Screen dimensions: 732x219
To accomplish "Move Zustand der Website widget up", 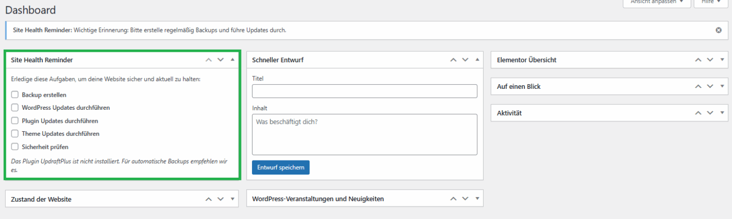I will point(209,199).
